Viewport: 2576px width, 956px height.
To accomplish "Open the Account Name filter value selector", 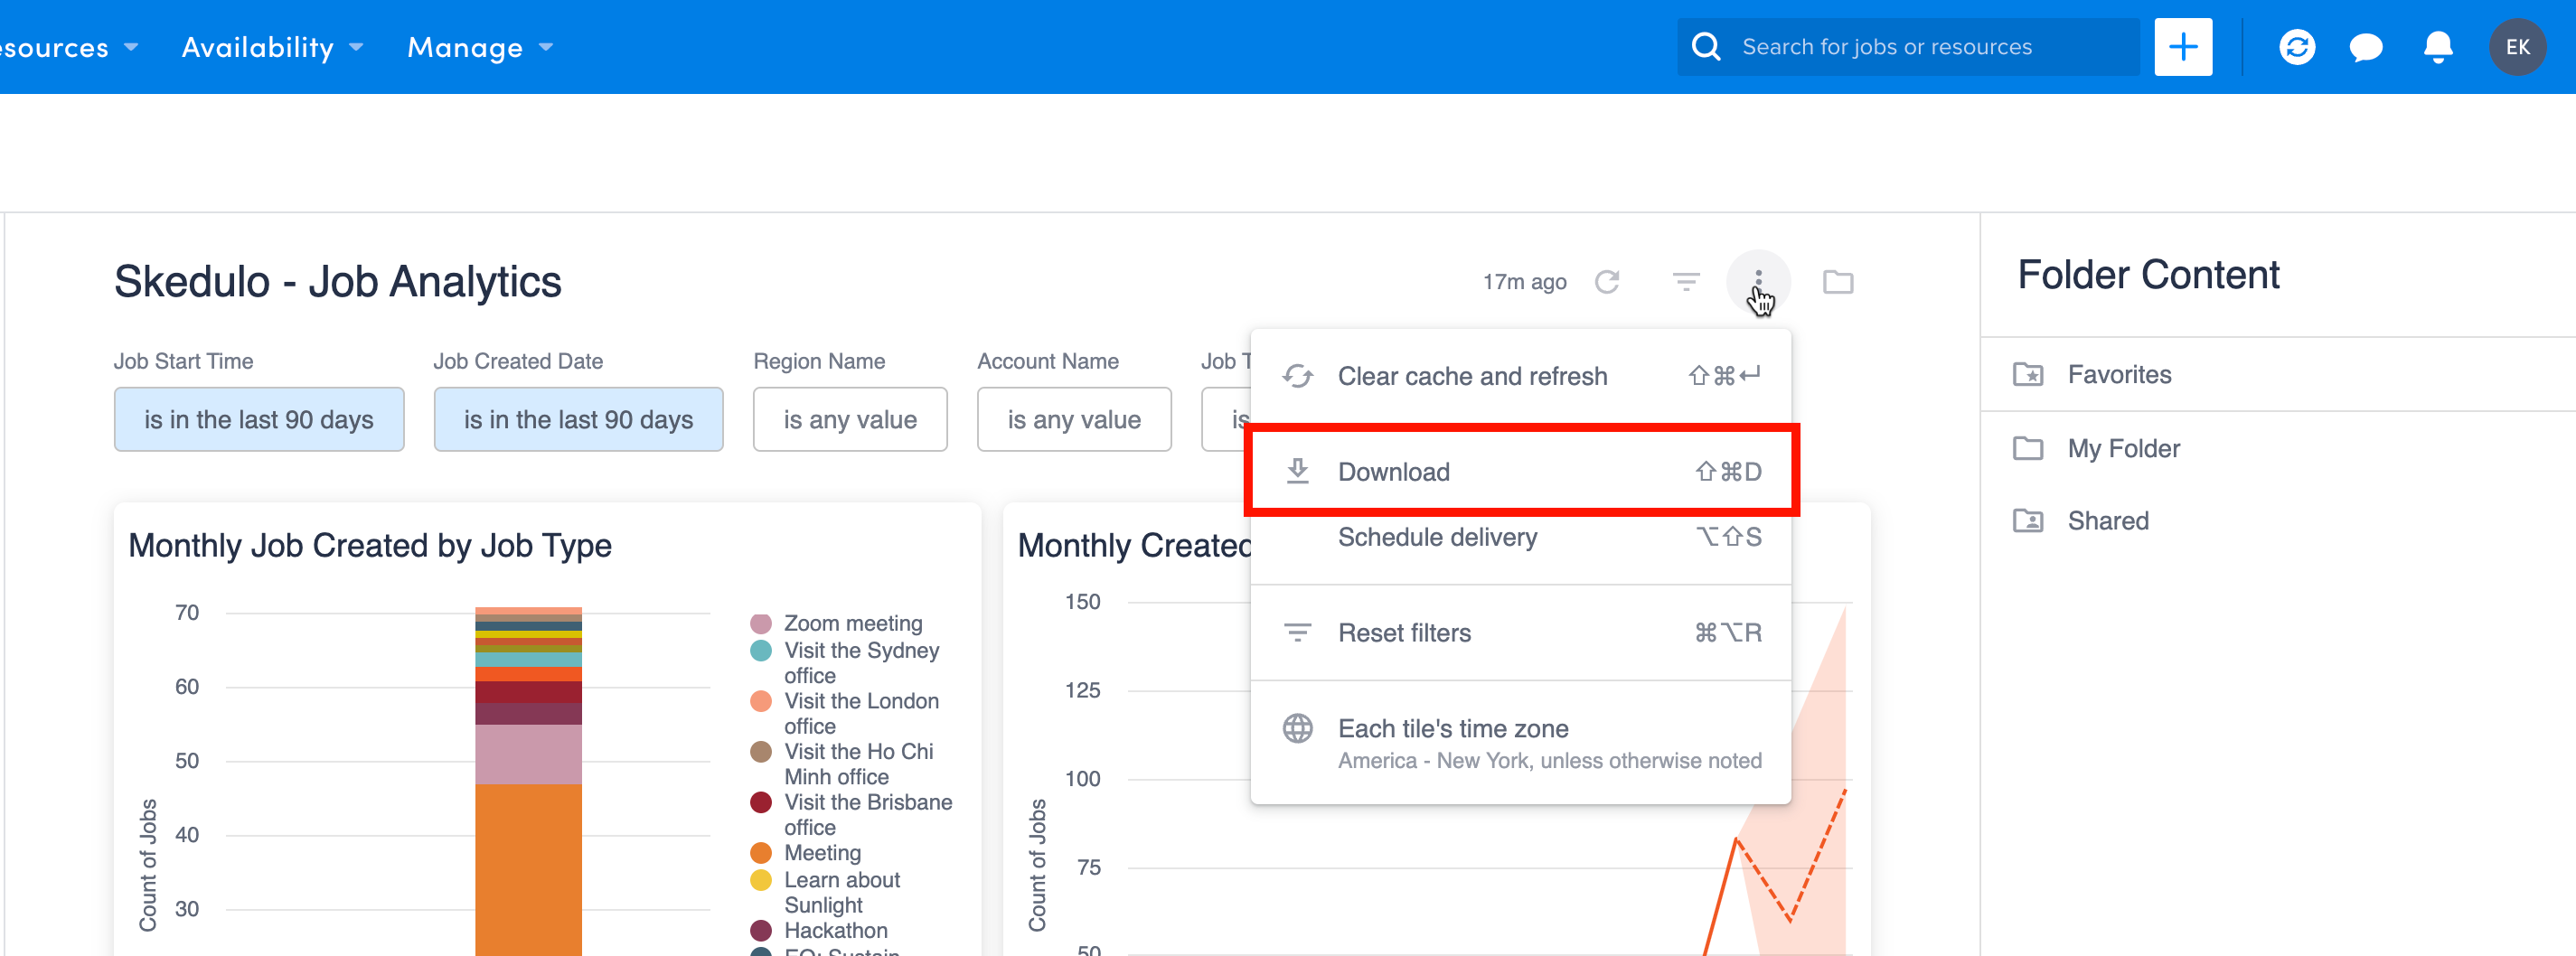I will coord(1074,419).
